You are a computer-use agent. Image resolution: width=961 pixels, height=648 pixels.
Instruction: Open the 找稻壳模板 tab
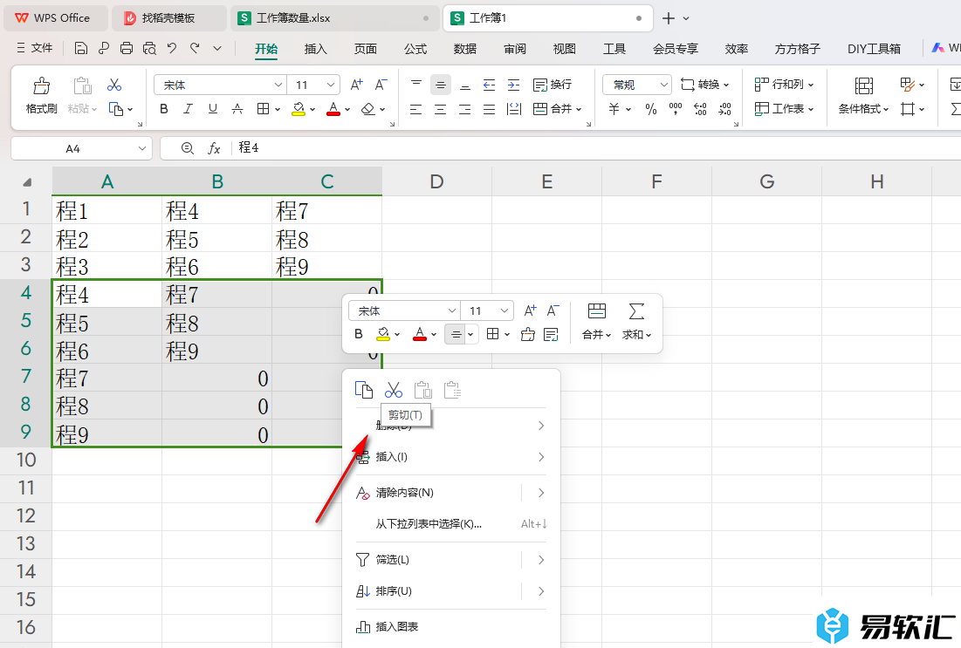168,18
